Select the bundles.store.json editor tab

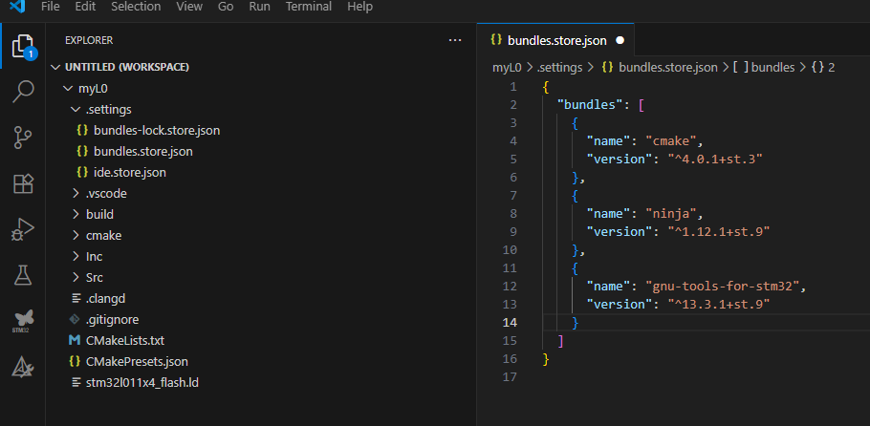[x=550, y=40]
